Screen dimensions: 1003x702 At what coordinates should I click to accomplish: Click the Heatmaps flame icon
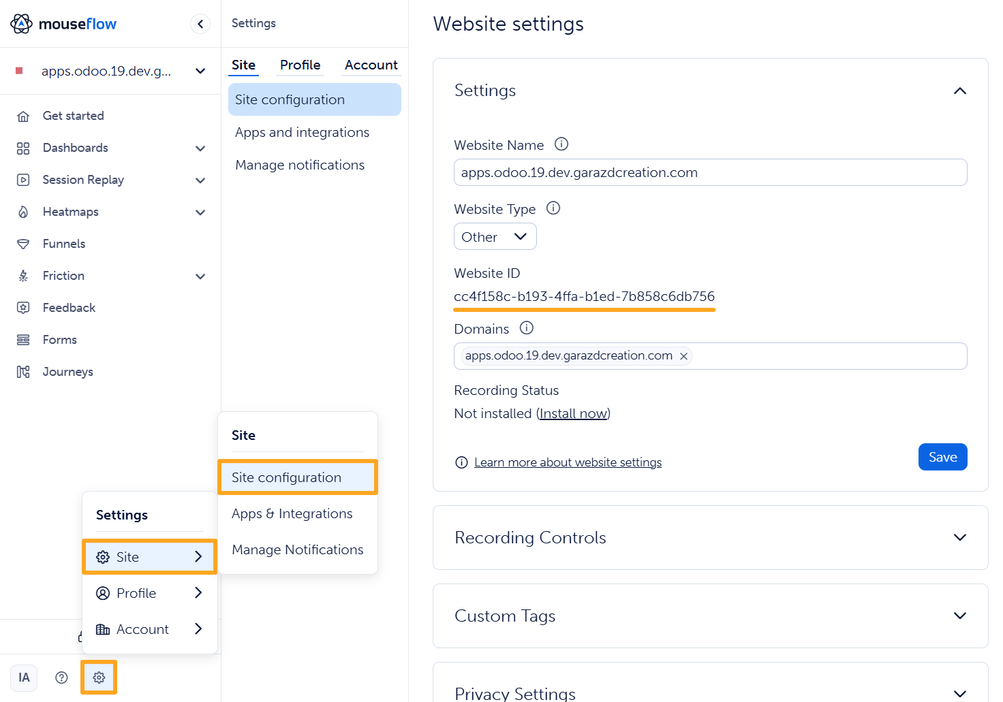pyautogui.click(x=23, y=212)
